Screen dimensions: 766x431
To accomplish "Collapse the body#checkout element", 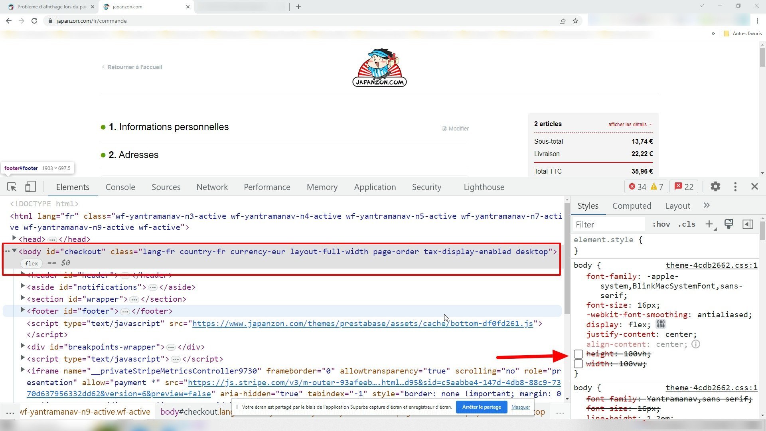I will 14,251.
